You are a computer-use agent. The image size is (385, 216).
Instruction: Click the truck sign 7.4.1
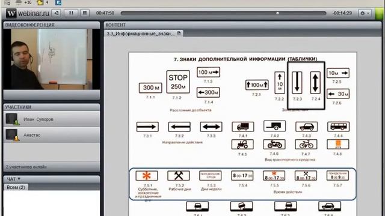pos(243,127)
